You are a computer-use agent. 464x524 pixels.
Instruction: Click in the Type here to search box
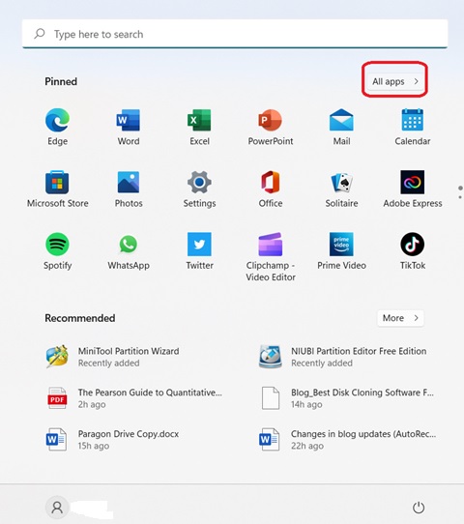(x=235, y=34)
